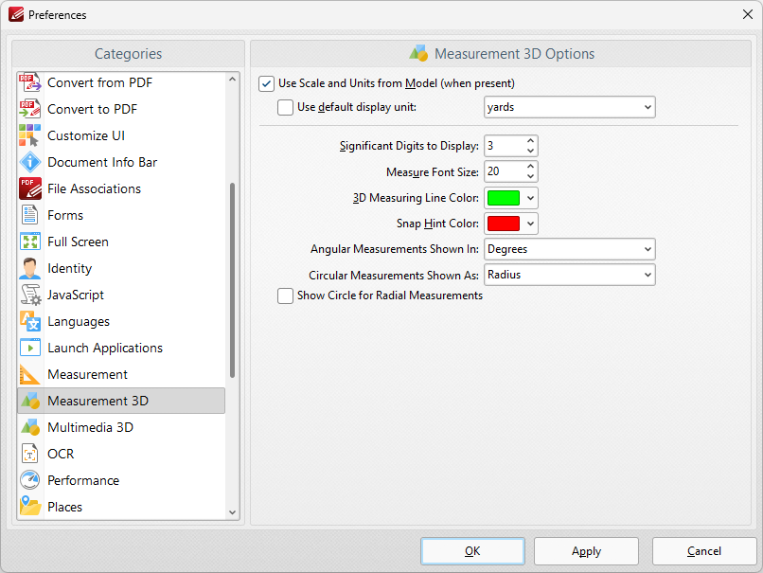The height and width of the screenshot is (573, 763).
Task: Click the red Snap Hint Color swatch
Action: [x=504, y=224]
